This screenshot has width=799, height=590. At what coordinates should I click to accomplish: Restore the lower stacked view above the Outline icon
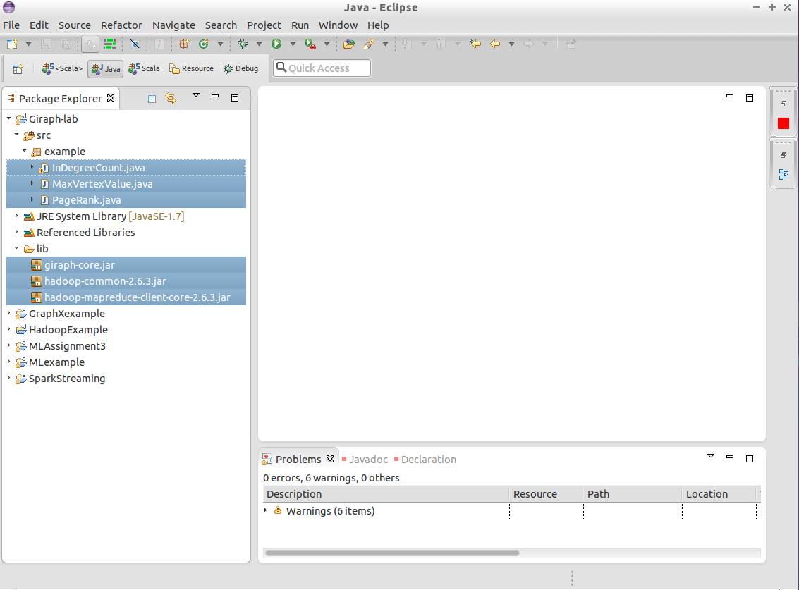(783, 155)
